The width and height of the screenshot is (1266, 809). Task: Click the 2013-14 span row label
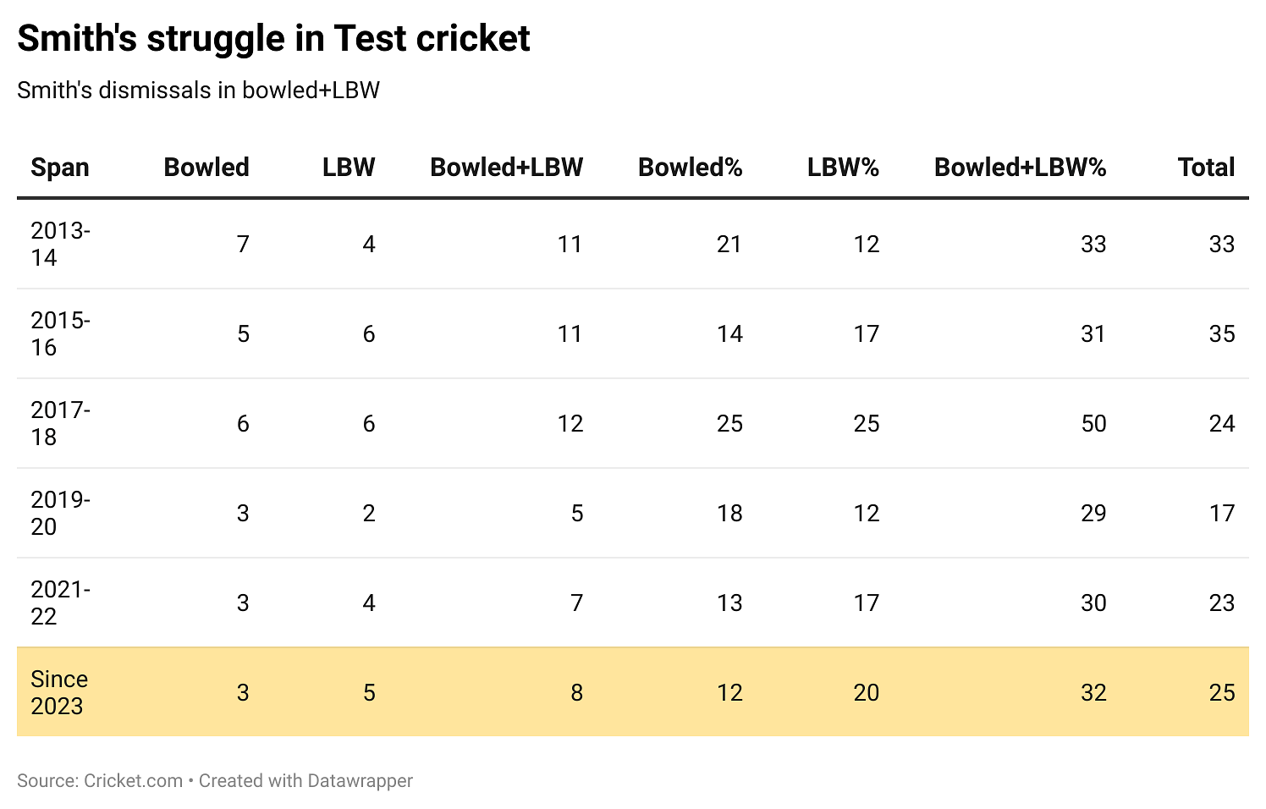[x=60, y=244]
